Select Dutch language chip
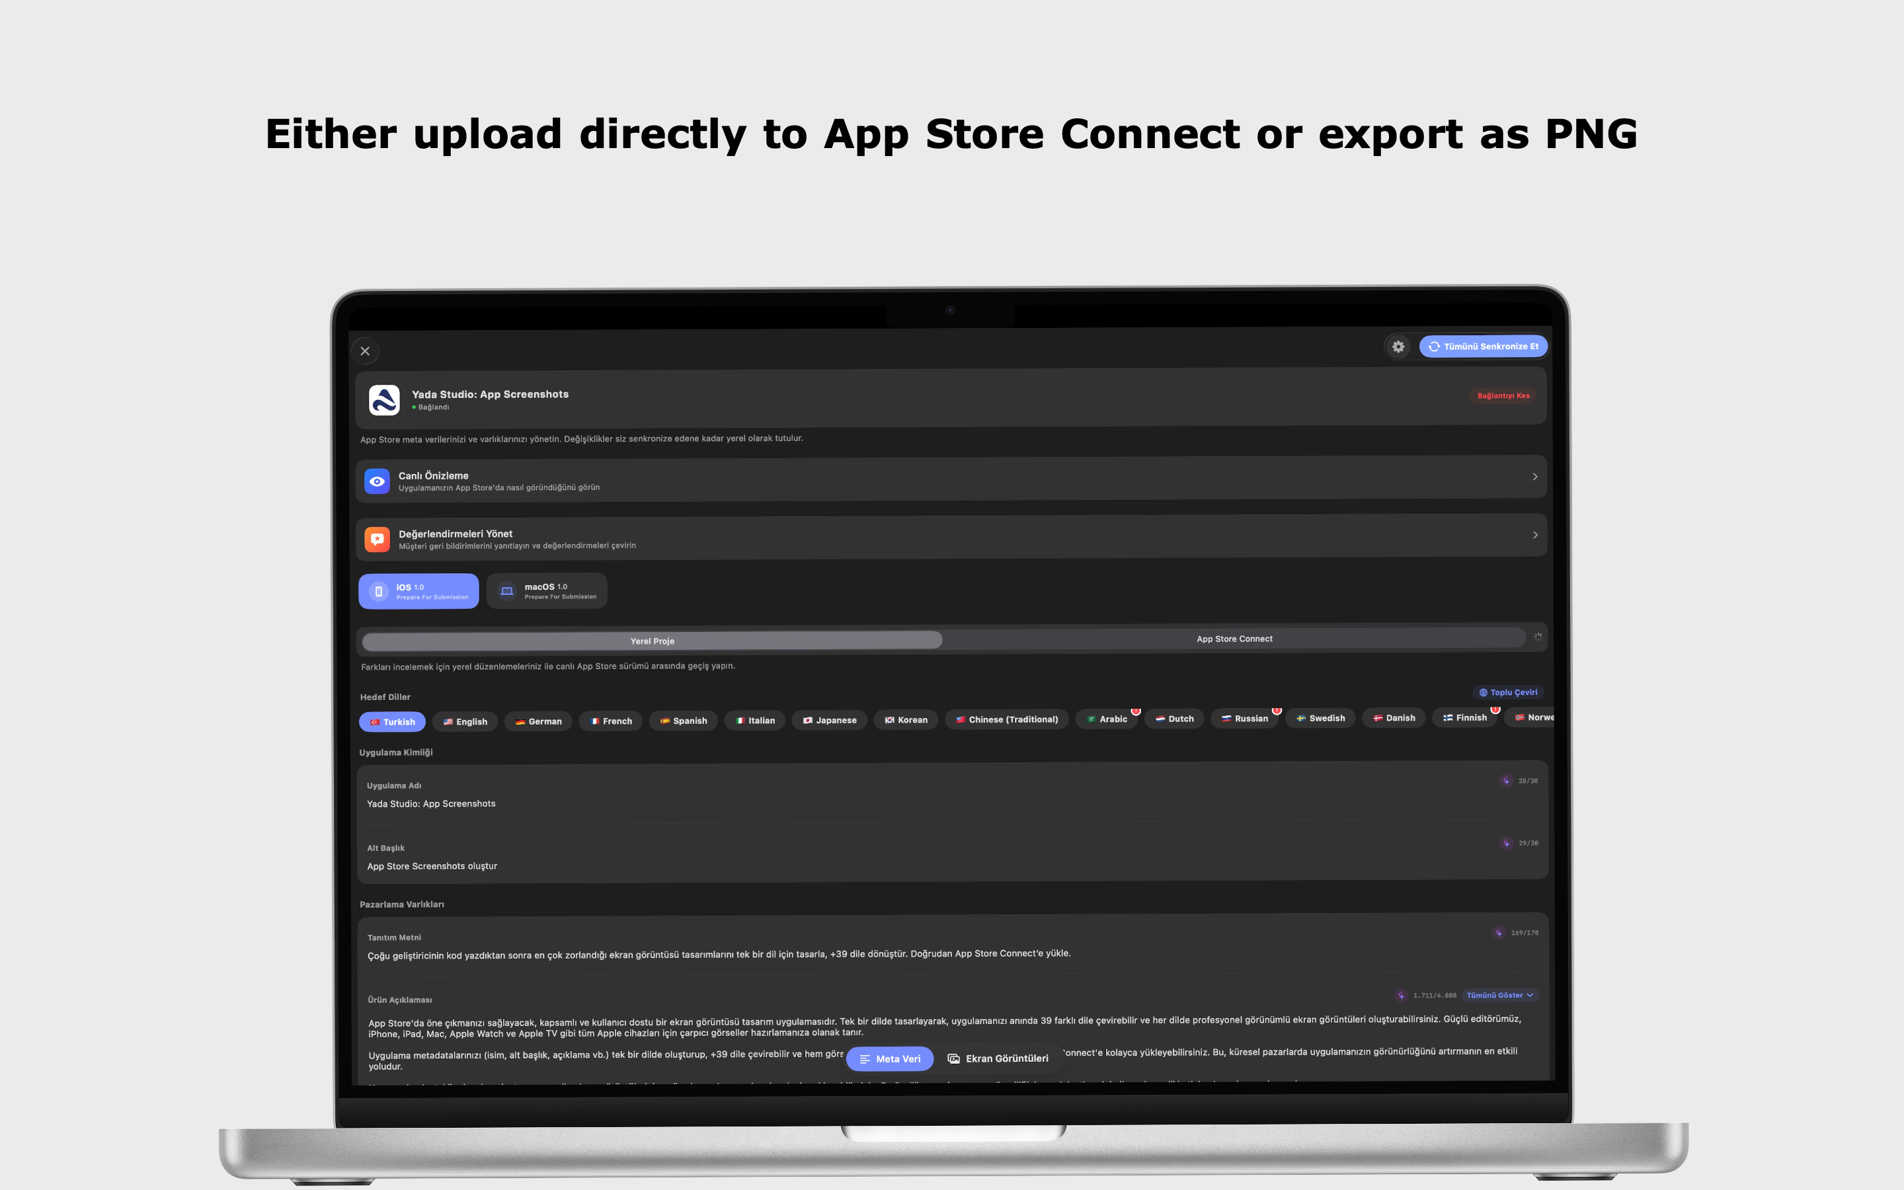This screenshot has width=1904, height=1190. (x=1174, y=719)
